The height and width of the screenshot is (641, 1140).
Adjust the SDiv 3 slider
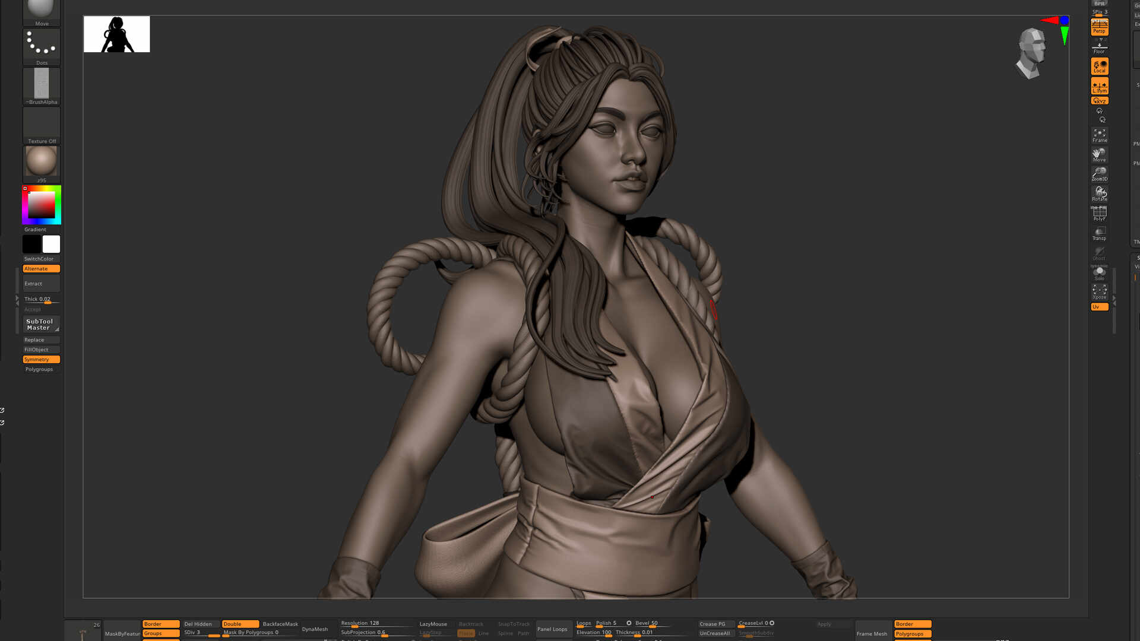[201, 633]
